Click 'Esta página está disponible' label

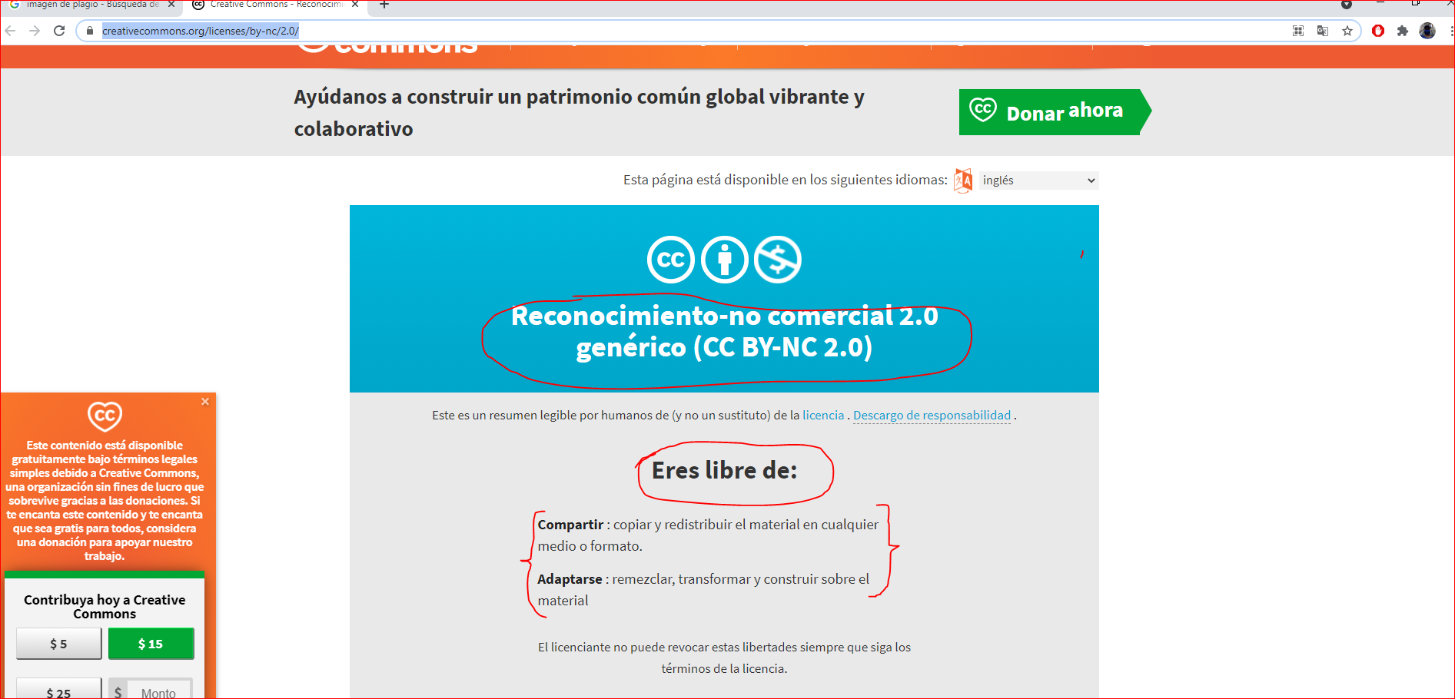click(786, 180)
